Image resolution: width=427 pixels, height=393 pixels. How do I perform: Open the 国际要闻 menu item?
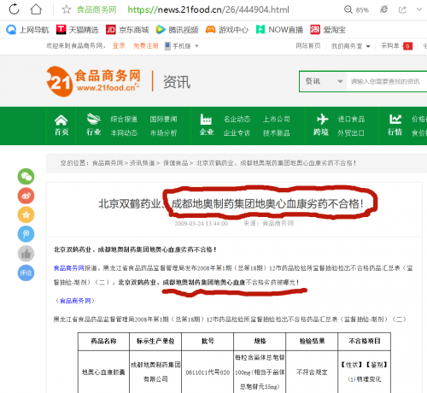163,119
